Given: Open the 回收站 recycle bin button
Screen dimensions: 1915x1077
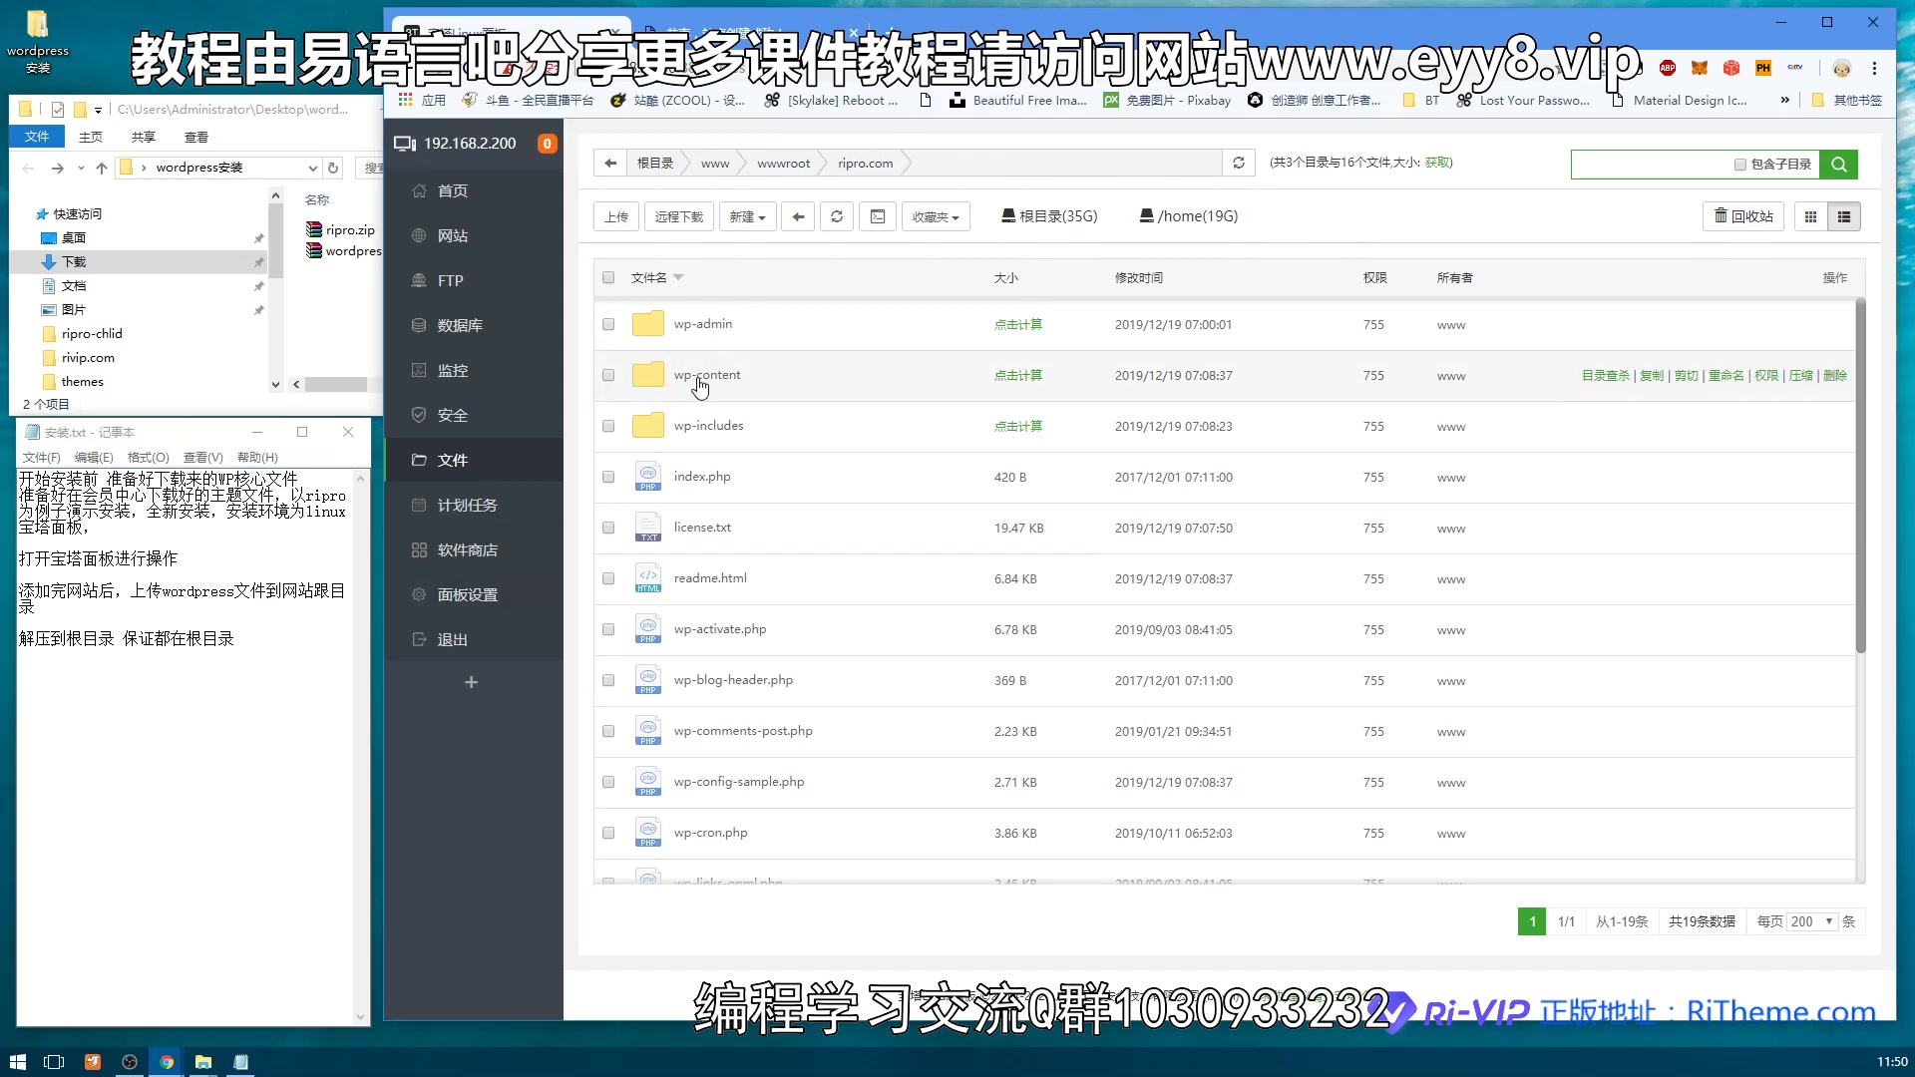Looking at the screenshot, I should (x=1743, y=216).
